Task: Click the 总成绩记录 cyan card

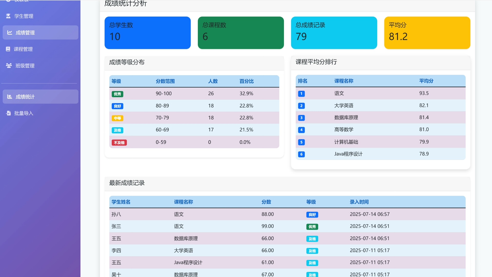Action: pyautogui.click(x=334, y=33)
